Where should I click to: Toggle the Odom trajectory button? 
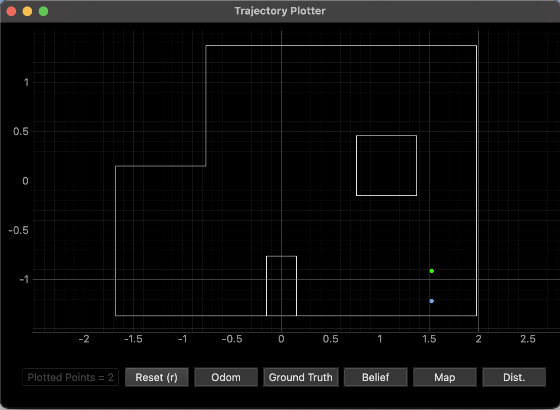point(226,377)
